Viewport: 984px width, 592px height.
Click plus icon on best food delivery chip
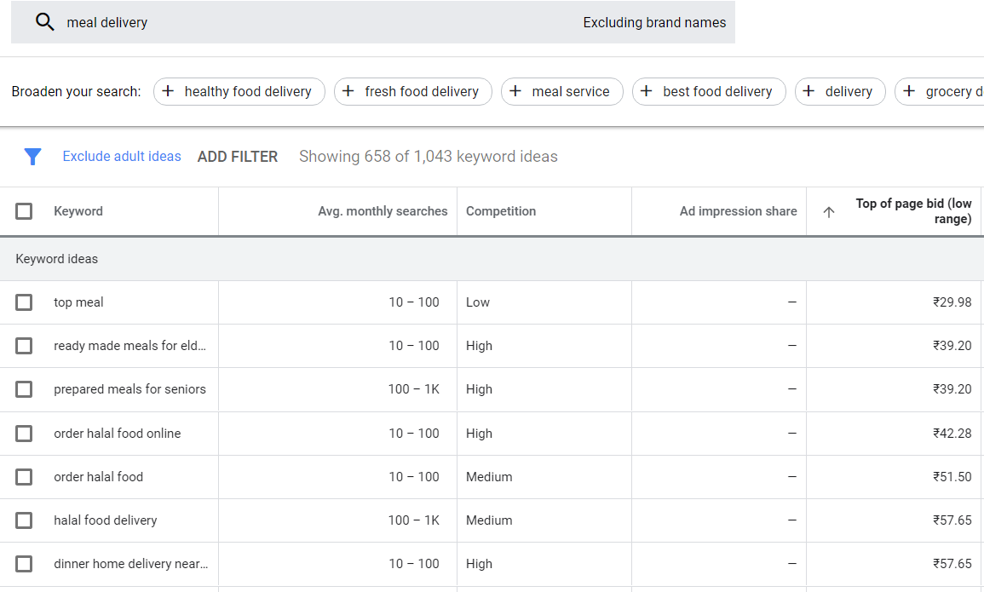tap(647, 91)
